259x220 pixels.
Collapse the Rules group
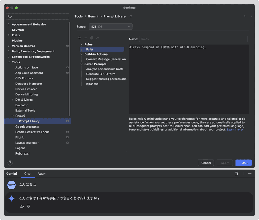[x=81, y=44]
